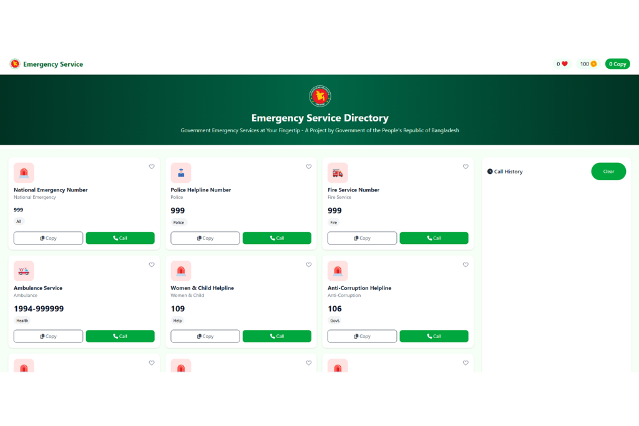Viewport: 639px width, 426px height.
Task: Call the Fire Service number
Action: (x=434, y=238)
